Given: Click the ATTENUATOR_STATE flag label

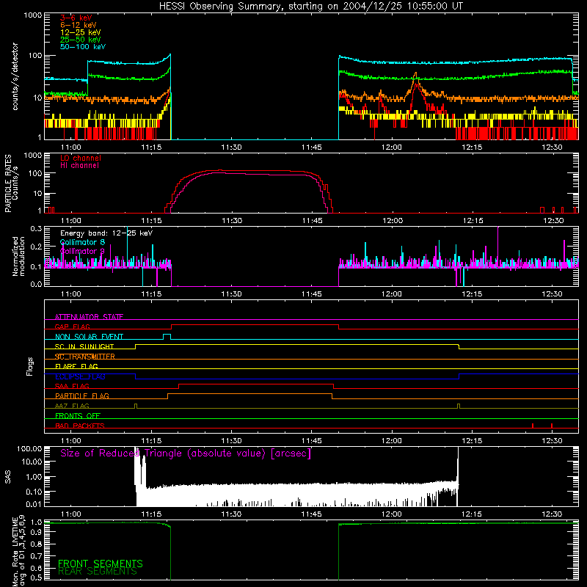Looking at the screenshot, I should 89,317.
